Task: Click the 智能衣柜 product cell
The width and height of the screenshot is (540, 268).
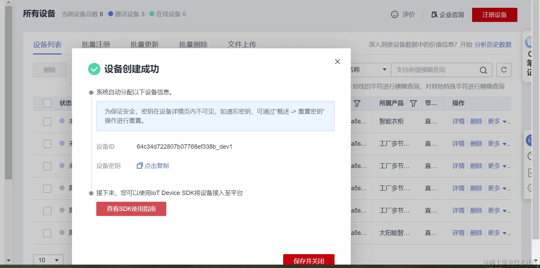Action: tap(391, 121)
